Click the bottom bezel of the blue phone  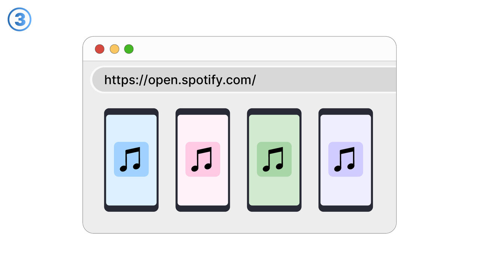click(131, 208)
